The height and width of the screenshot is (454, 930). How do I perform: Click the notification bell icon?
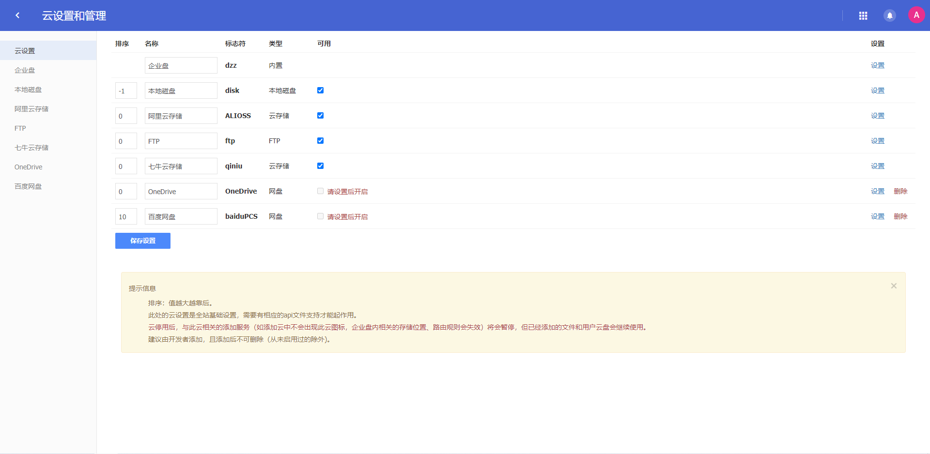tap(890, 15)
